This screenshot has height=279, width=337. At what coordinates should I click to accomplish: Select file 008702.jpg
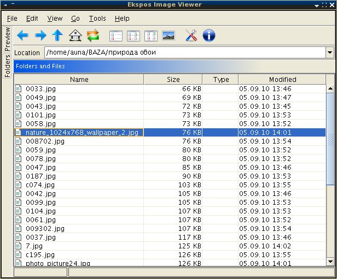click(x=45, y=141)
